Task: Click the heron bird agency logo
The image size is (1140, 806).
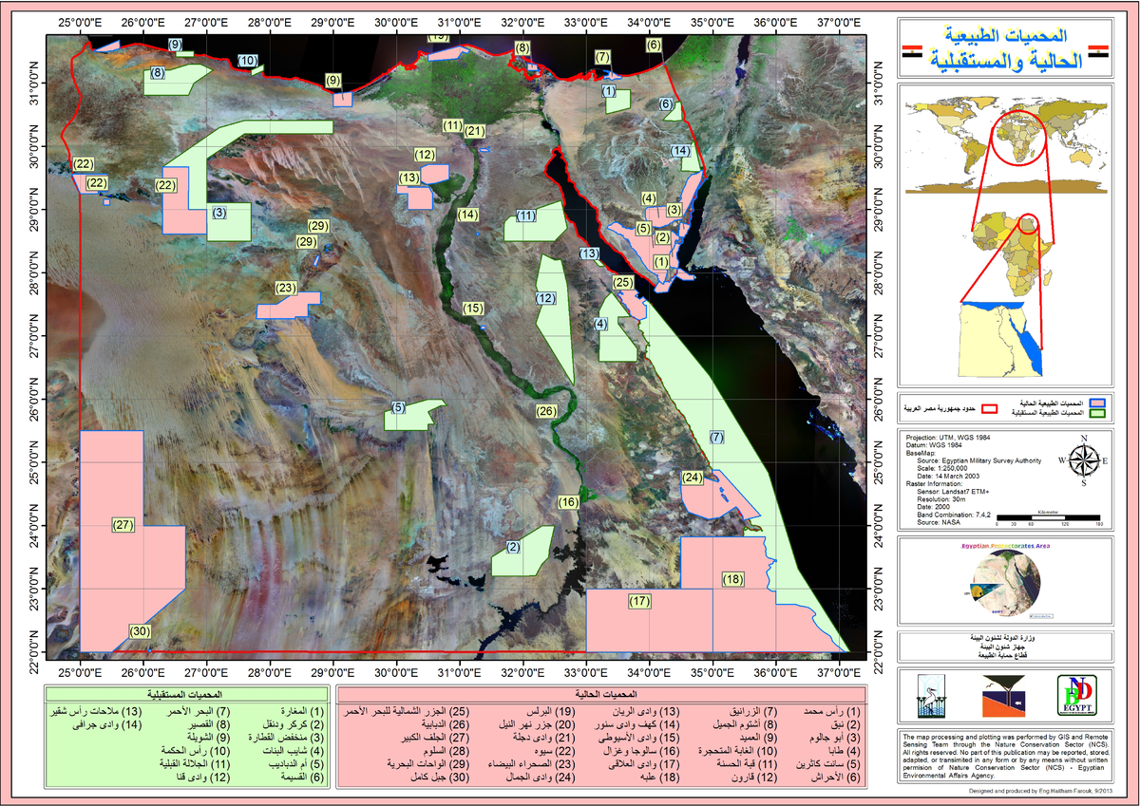Action: [931, 697]
